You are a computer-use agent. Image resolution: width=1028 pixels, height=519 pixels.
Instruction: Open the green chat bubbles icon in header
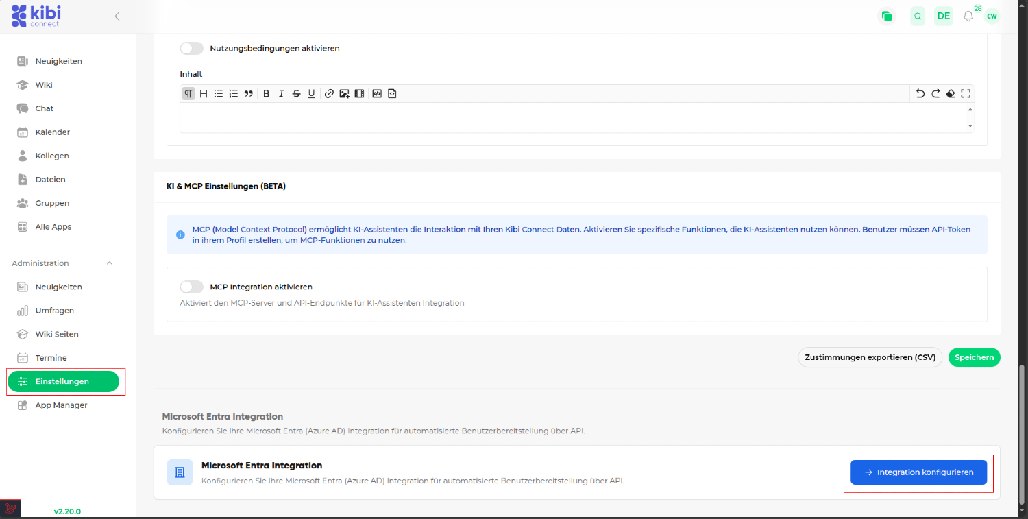(x=887, y=16)
